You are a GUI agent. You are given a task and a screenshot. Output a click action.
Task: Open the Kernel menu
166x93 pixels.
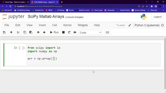[67, 25]
